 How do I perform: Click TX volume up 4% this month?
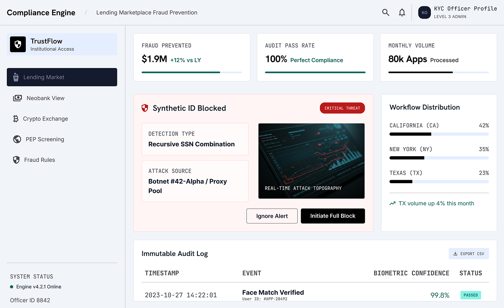pyautogui.click(x=436, y=203)
